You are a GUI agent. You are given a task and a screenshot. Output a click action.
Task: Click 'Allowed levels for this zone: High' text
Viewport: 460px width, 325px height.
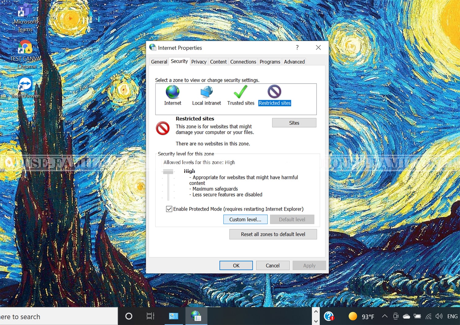tap(199, 162)
